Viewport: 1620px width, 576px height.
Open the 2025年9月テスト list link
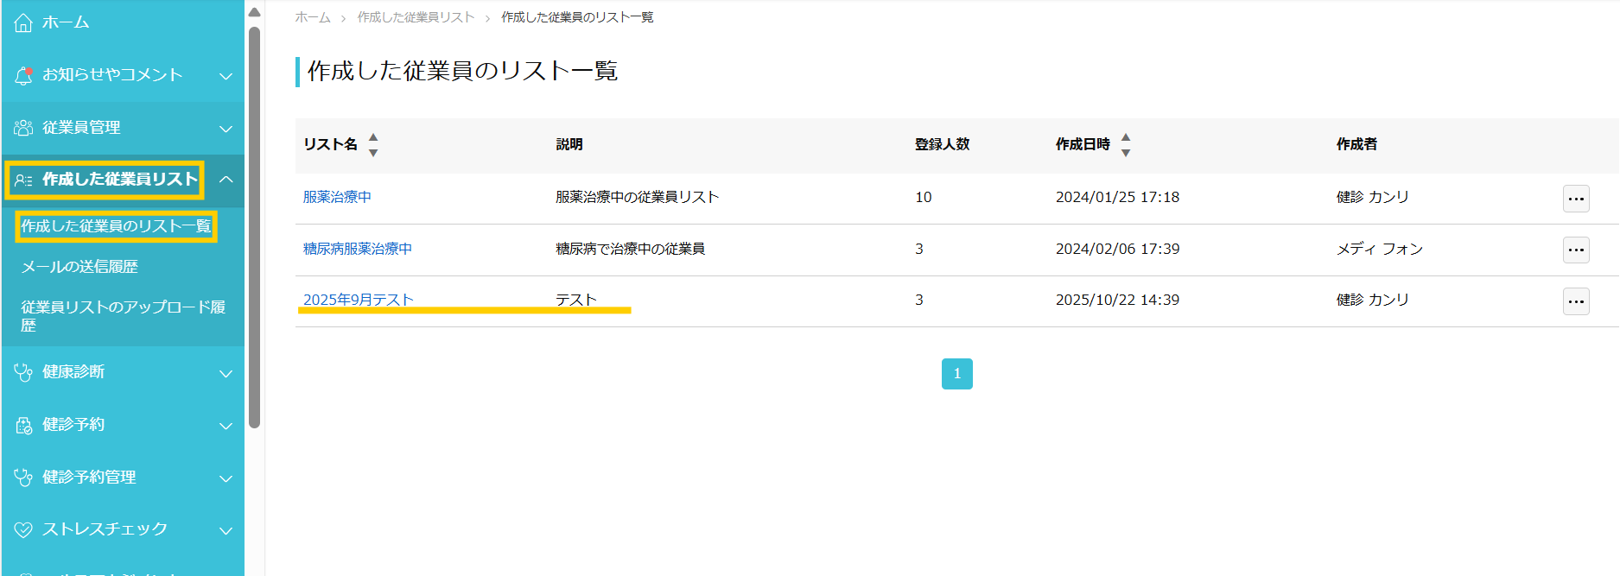(359, 300)
